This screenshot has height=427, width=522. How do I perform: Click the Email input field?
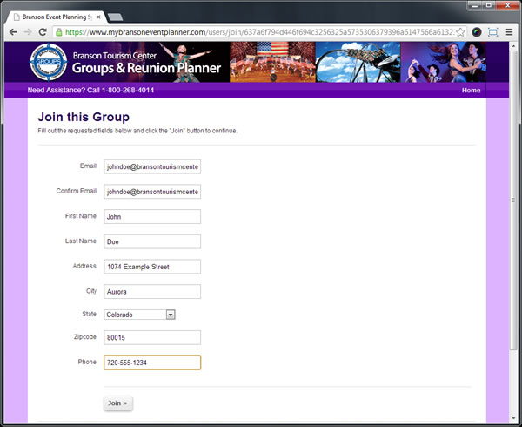[152, 166]
